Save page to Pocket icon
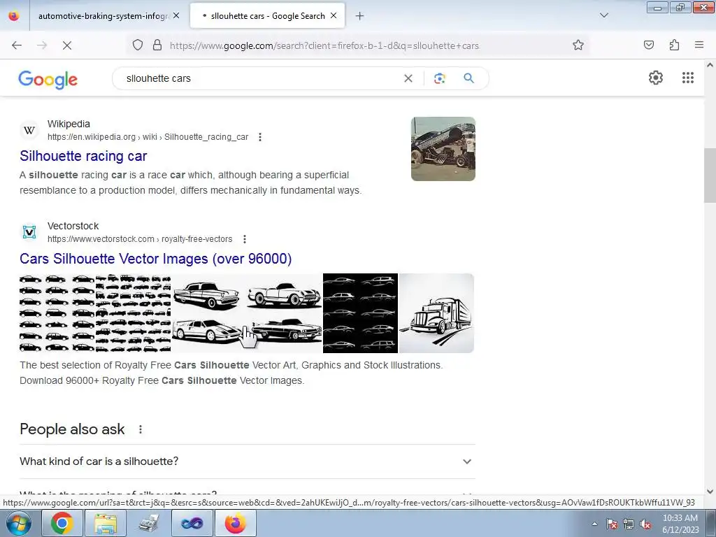The width and height of the screenshot is (716, 537). click(648, 45)
